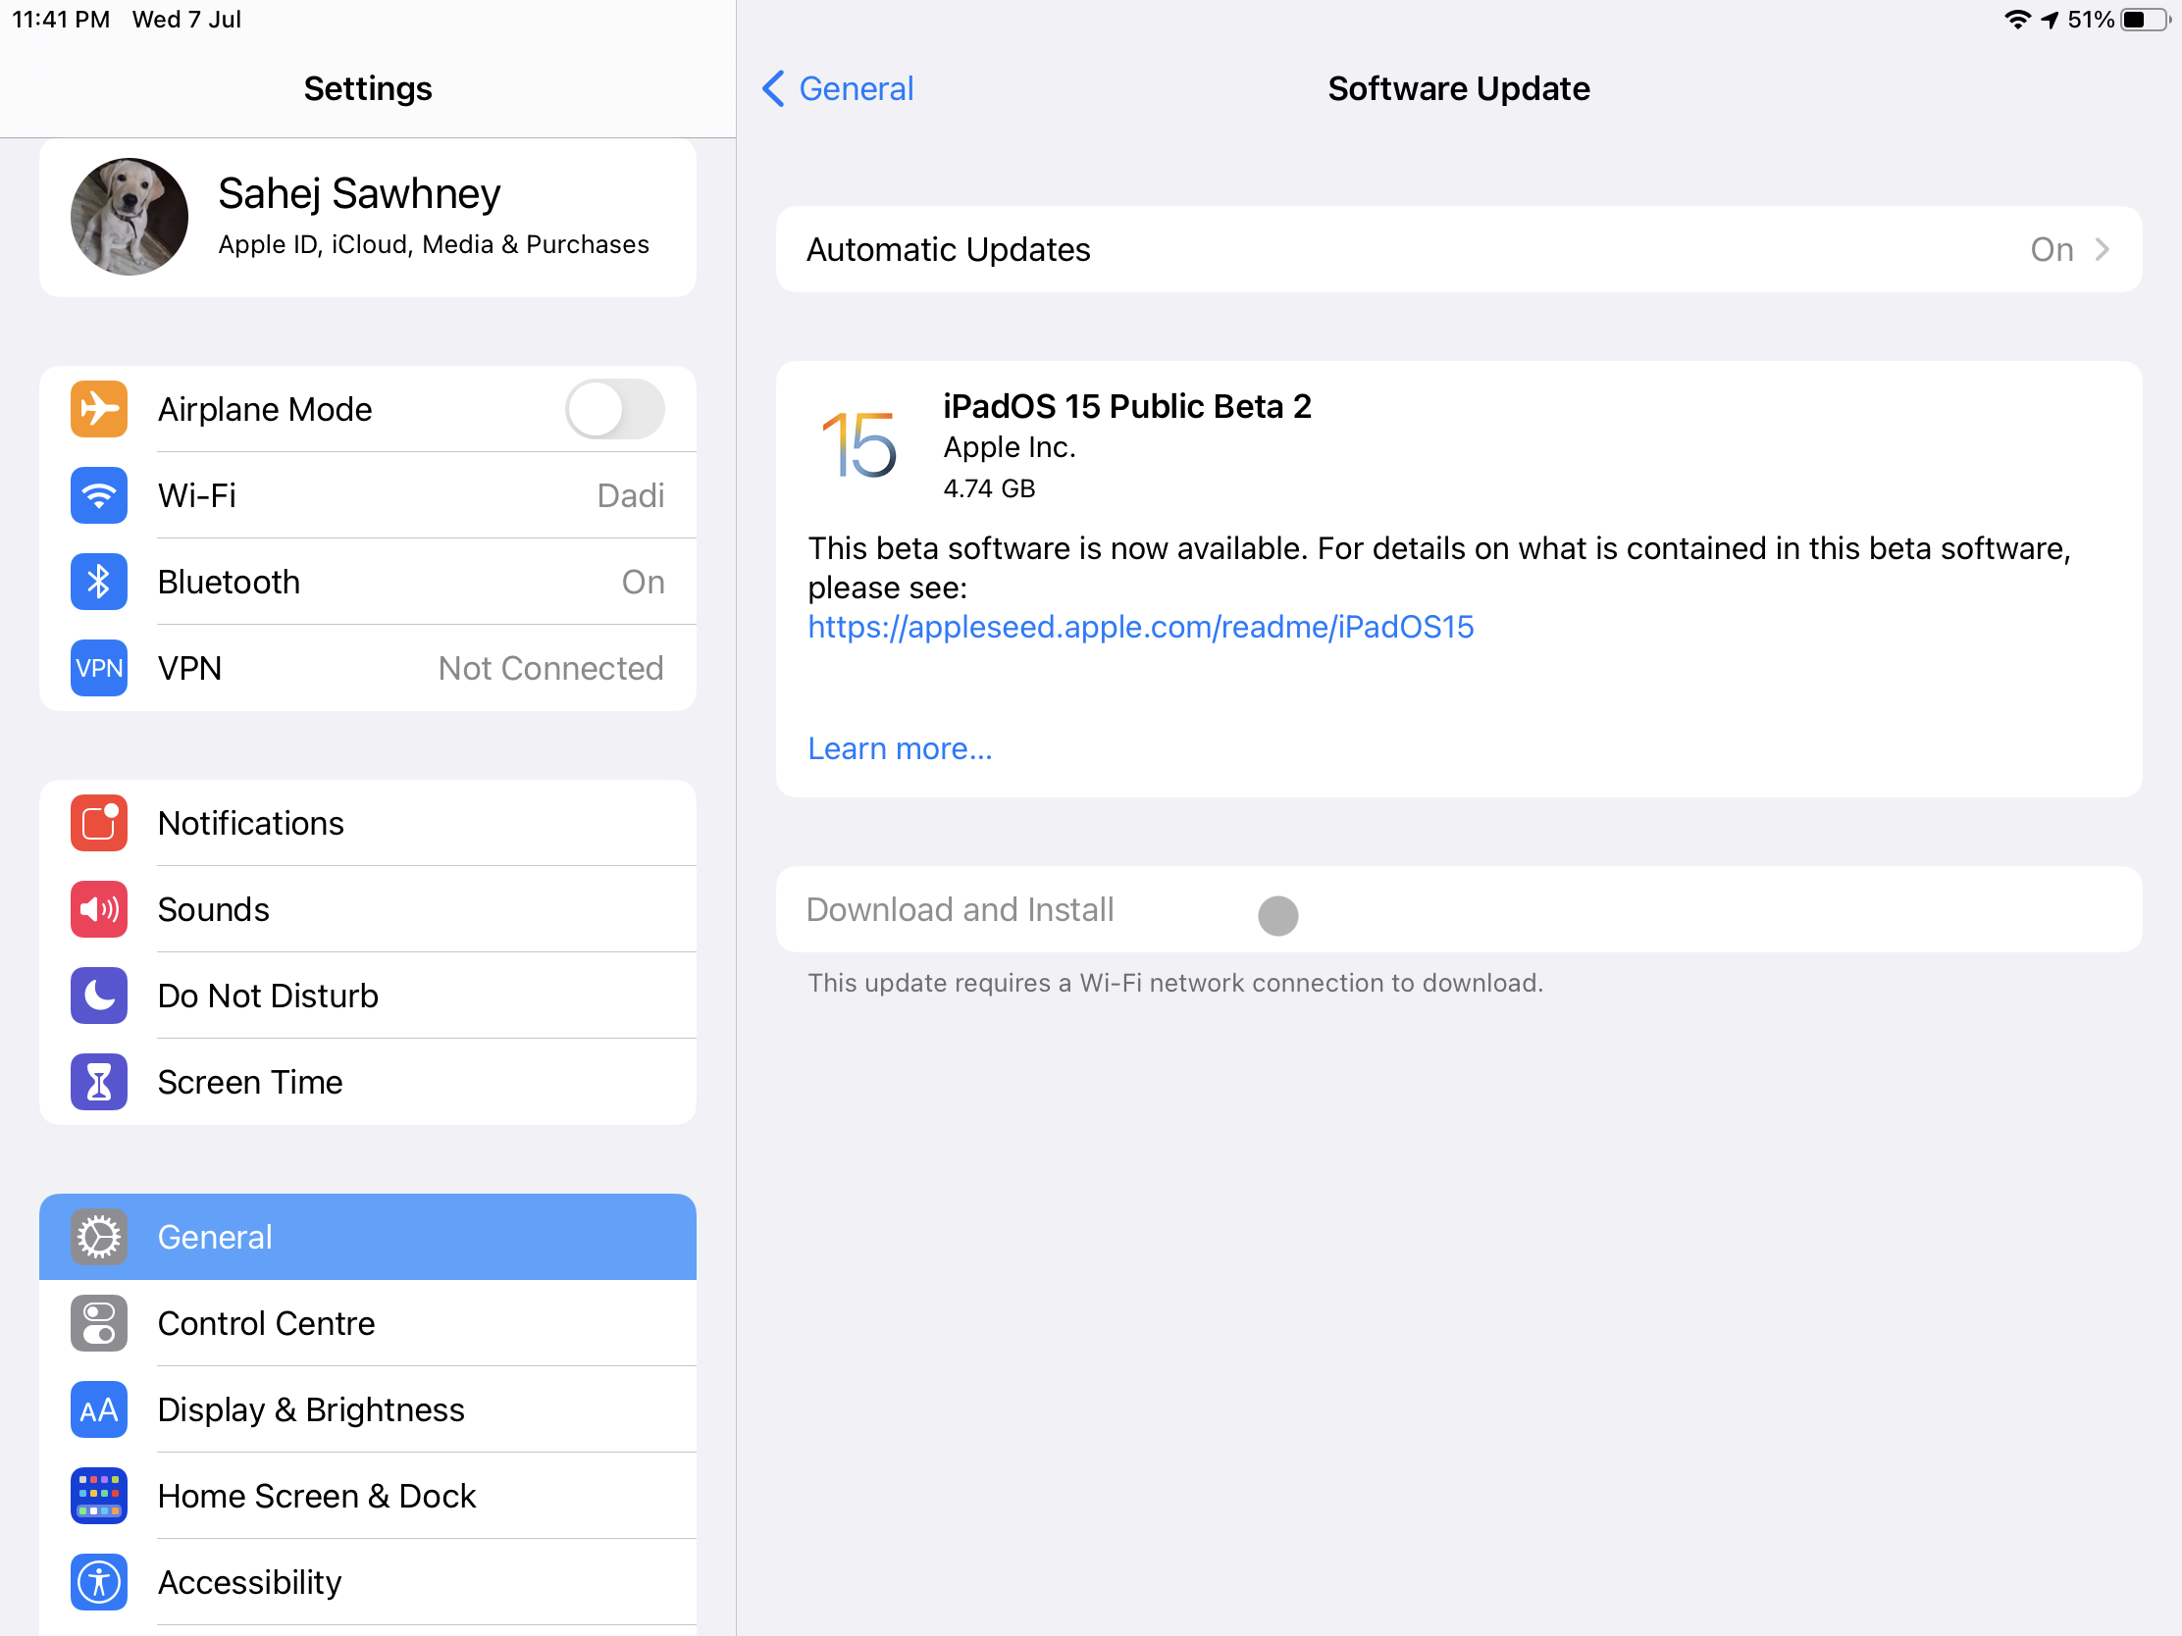Open Sahej Sawhney Apple ID profile

coord(367,217)
